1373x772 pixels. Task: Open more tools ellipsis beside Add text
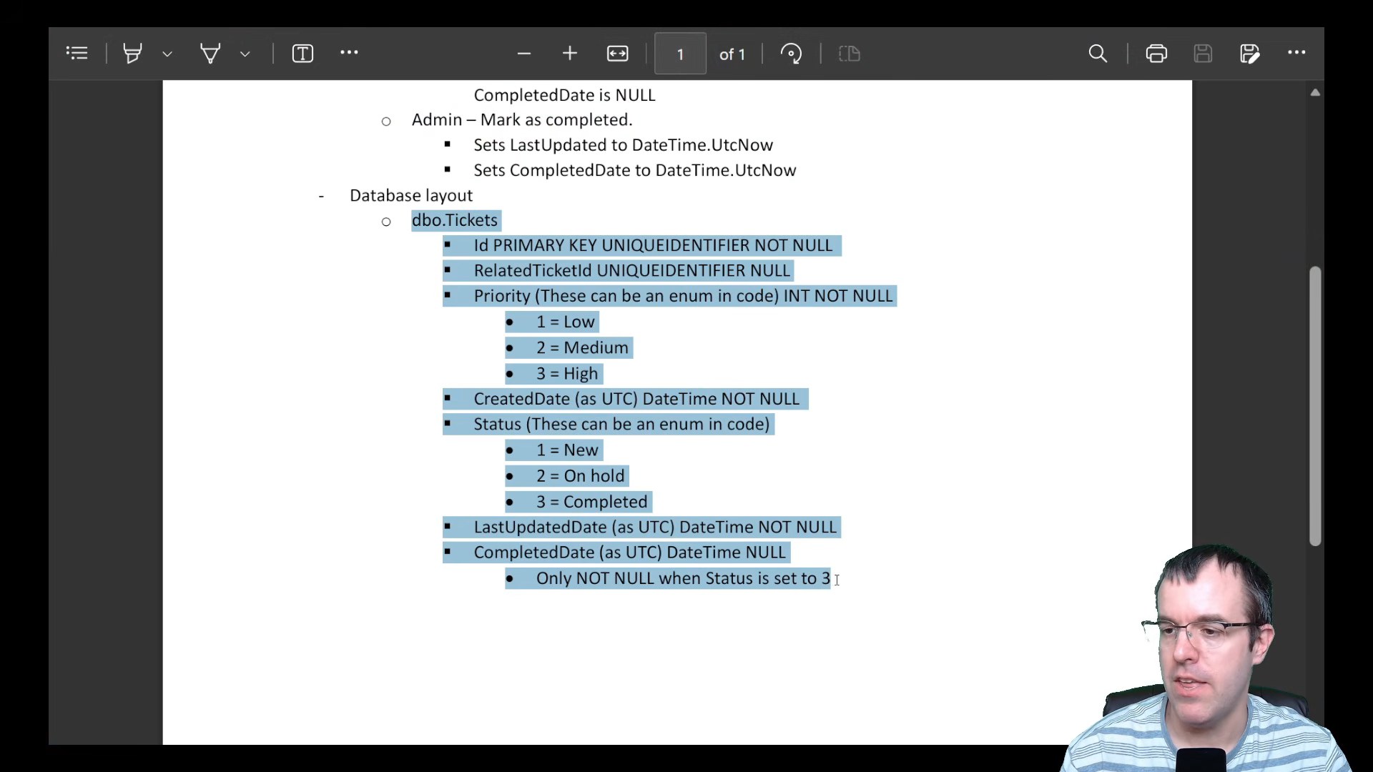coord(349,53)
